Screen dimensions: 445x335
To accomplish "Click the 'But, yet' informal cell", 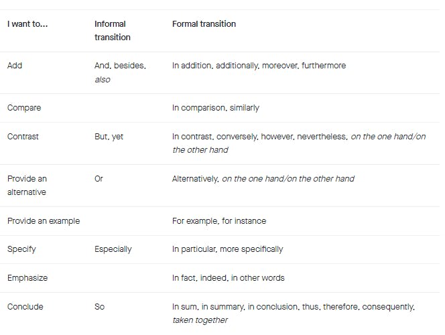I will (109, 137).
